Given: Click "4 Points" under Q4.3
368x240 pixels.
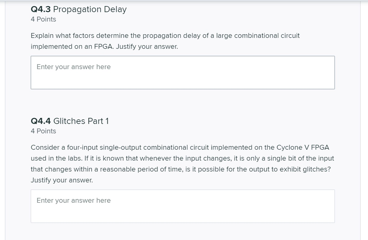Looking at the screenshot, I should [43, 19].
